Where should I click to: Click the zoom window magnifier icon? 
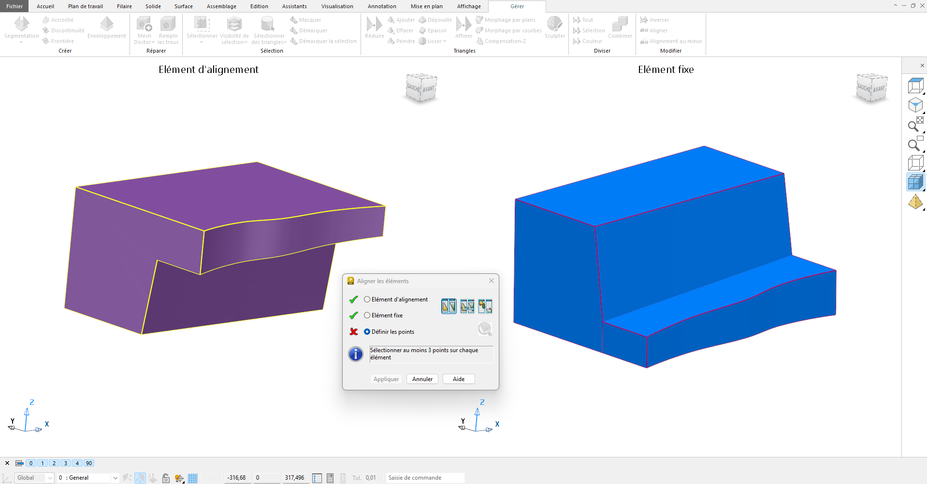click(x=915, y=144)
